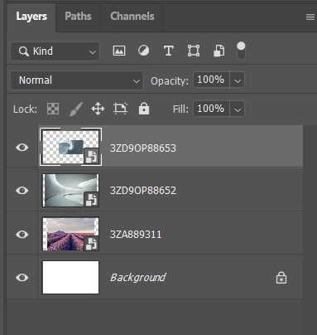317x335 pixels.
Task: Open the Opacity slider dropdown arrow
Action: click(238, 80)
